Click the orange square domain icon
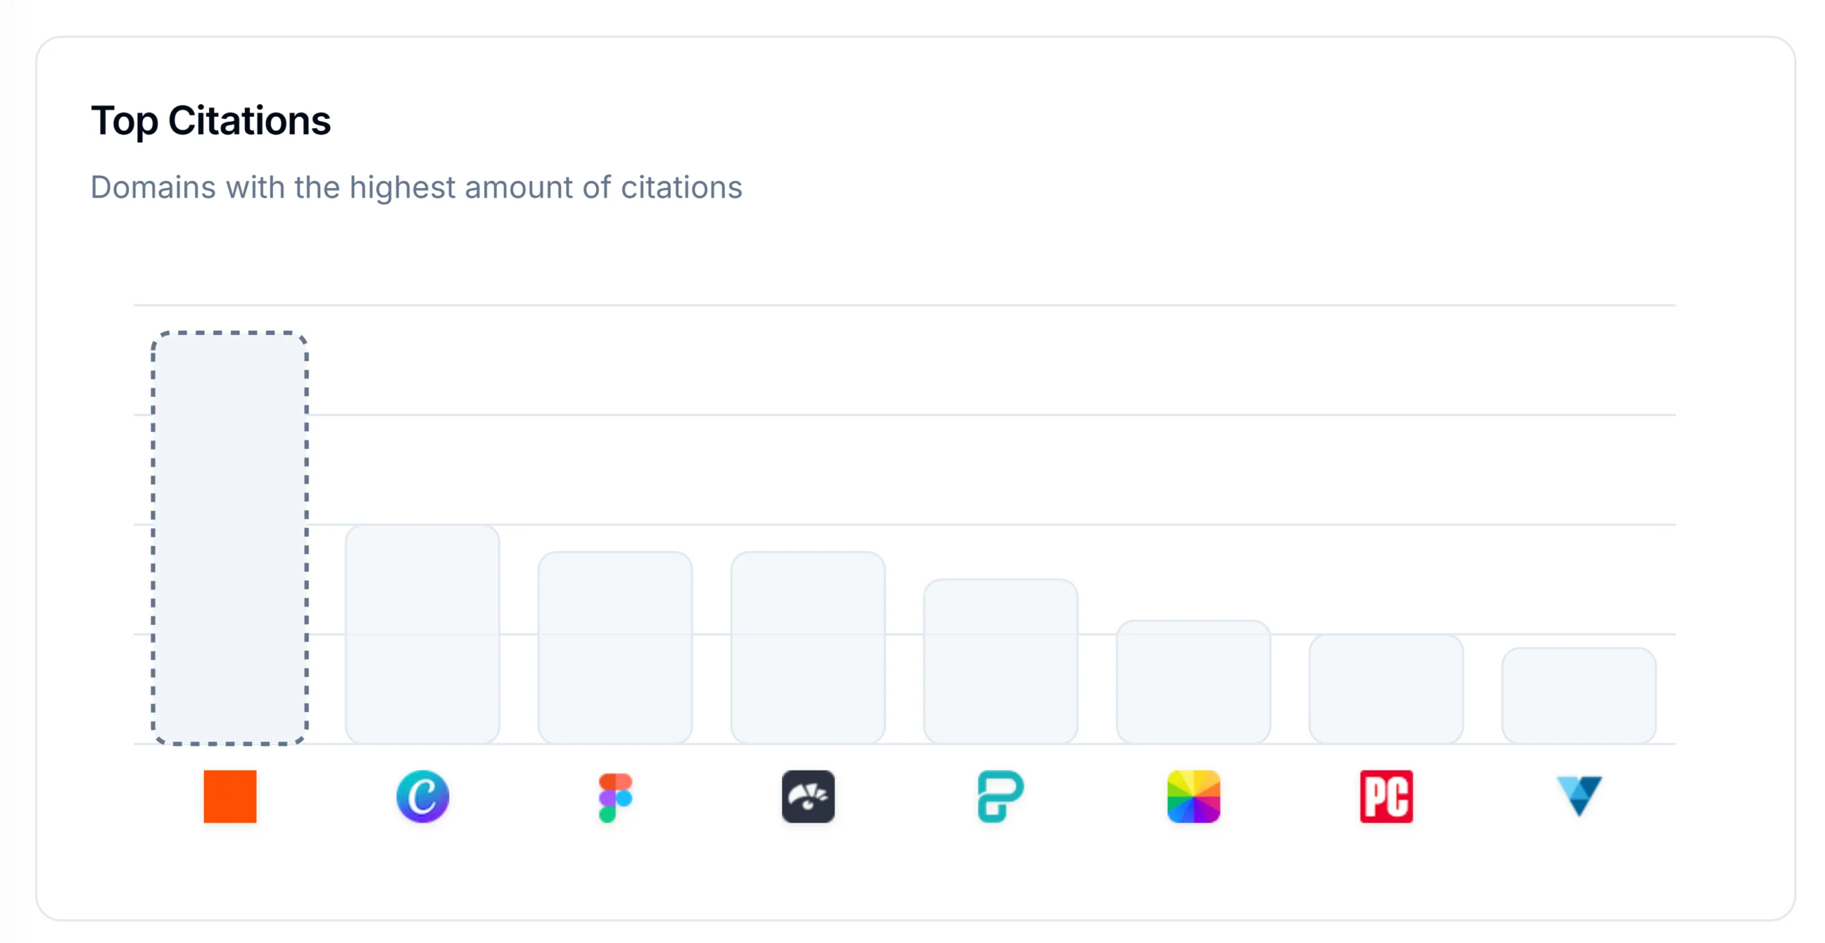 point(230,796)
